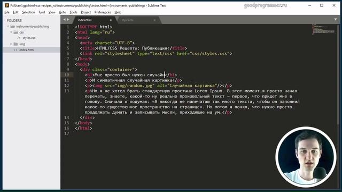342x192 pixels.
Task: Minimize the Sublime Text window
Action: coord(309,5)
